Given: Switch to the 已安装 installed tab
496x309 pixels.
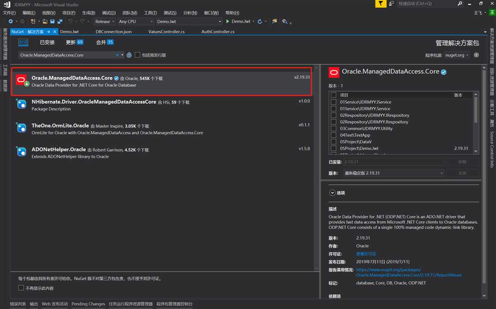Looking at the screenshot, I should click(47, 42).
